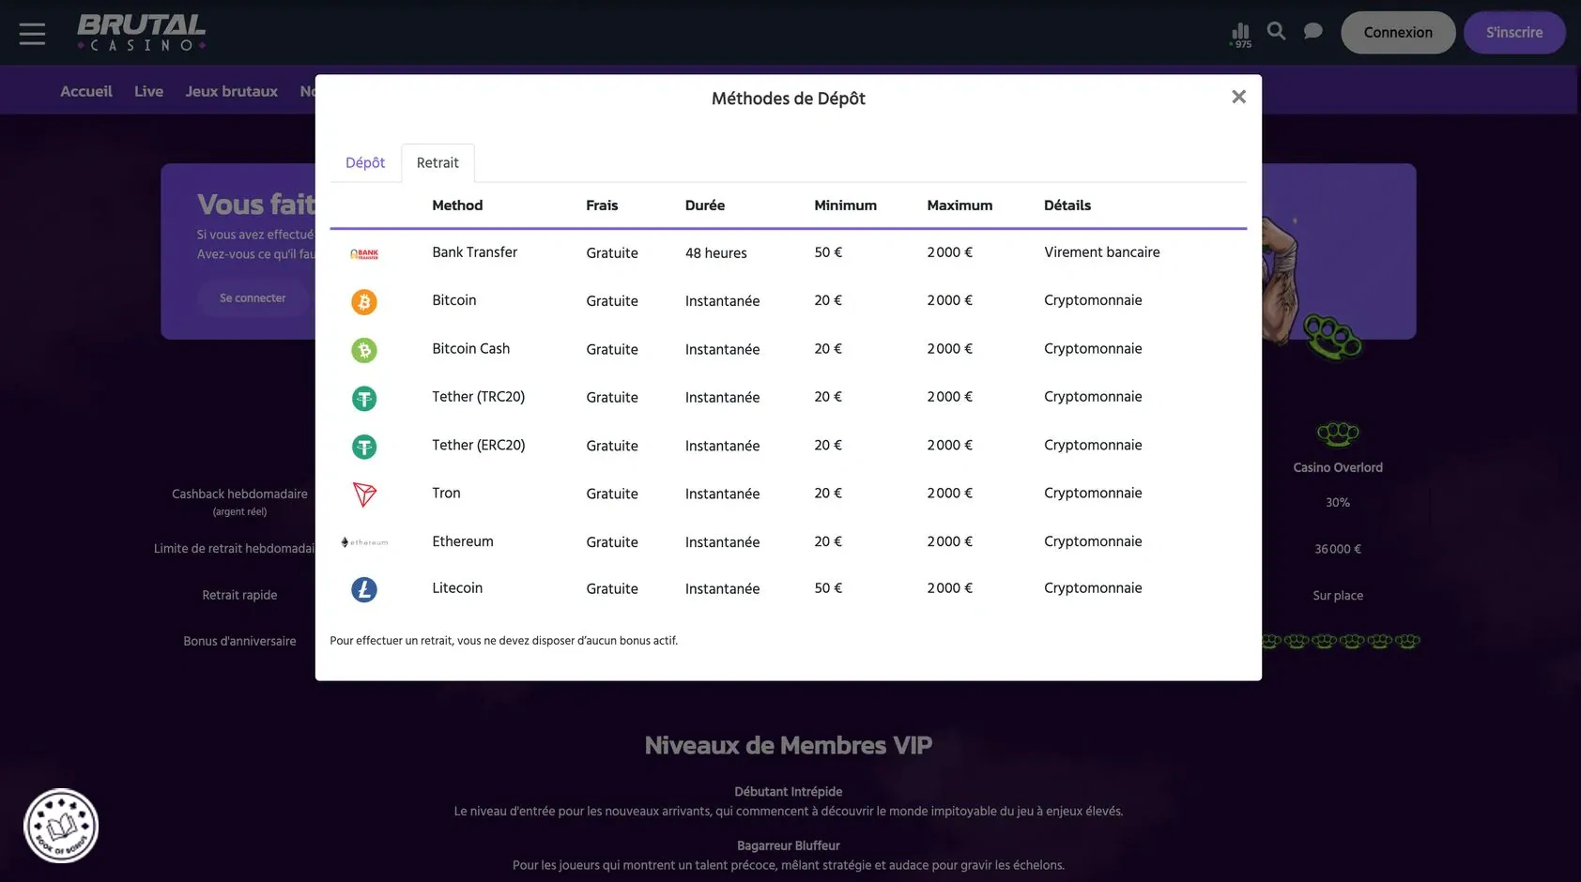Viewport: 1581px width, 882px height.
Task: Click the Bonus d'anniversaire label
Action: tap(239, 641)
